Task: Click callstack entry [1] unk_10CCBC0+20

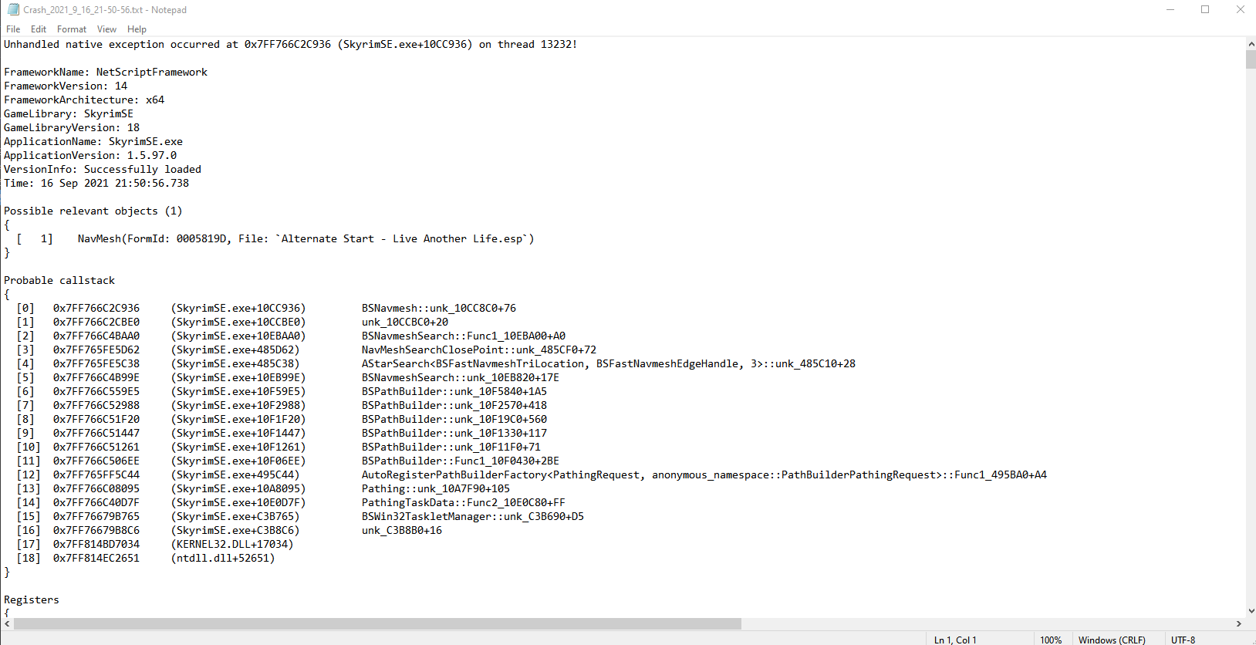Action: (232, 322)
